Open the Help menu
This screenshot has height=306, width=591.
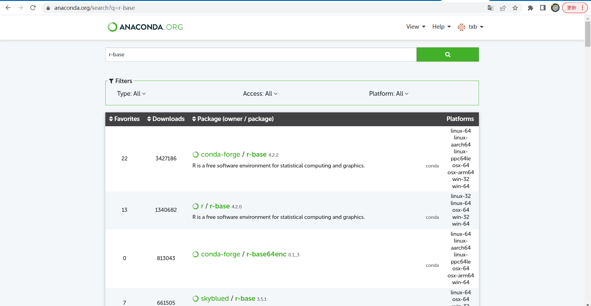(441, 27)
